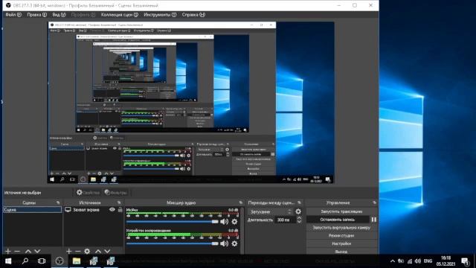Screen dimensions: 476x268
Task: Pause the recording
Action: 373,220
